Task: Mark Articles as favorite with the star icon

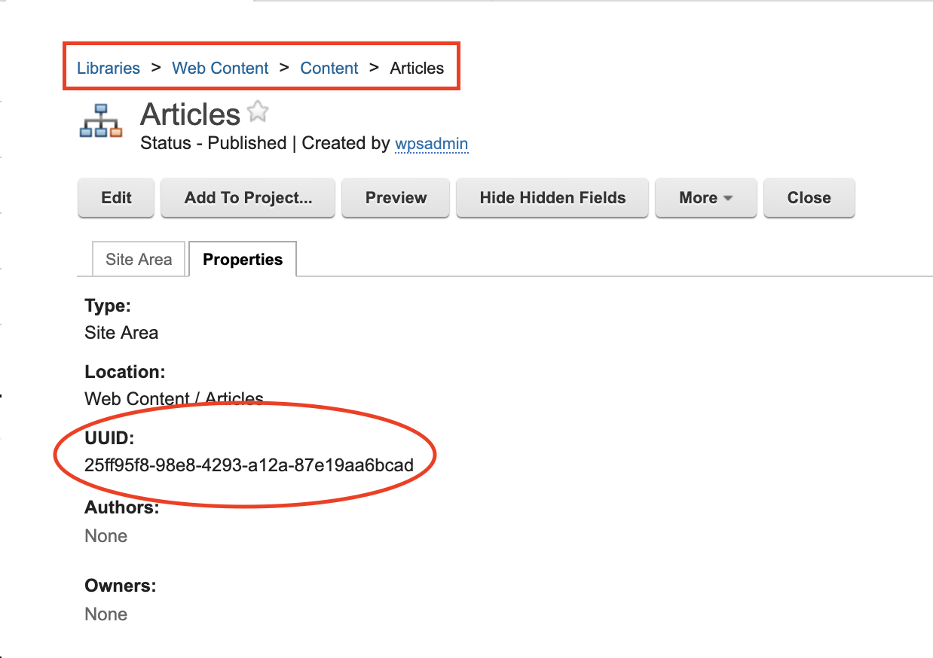Action: (x=258, y=112)
